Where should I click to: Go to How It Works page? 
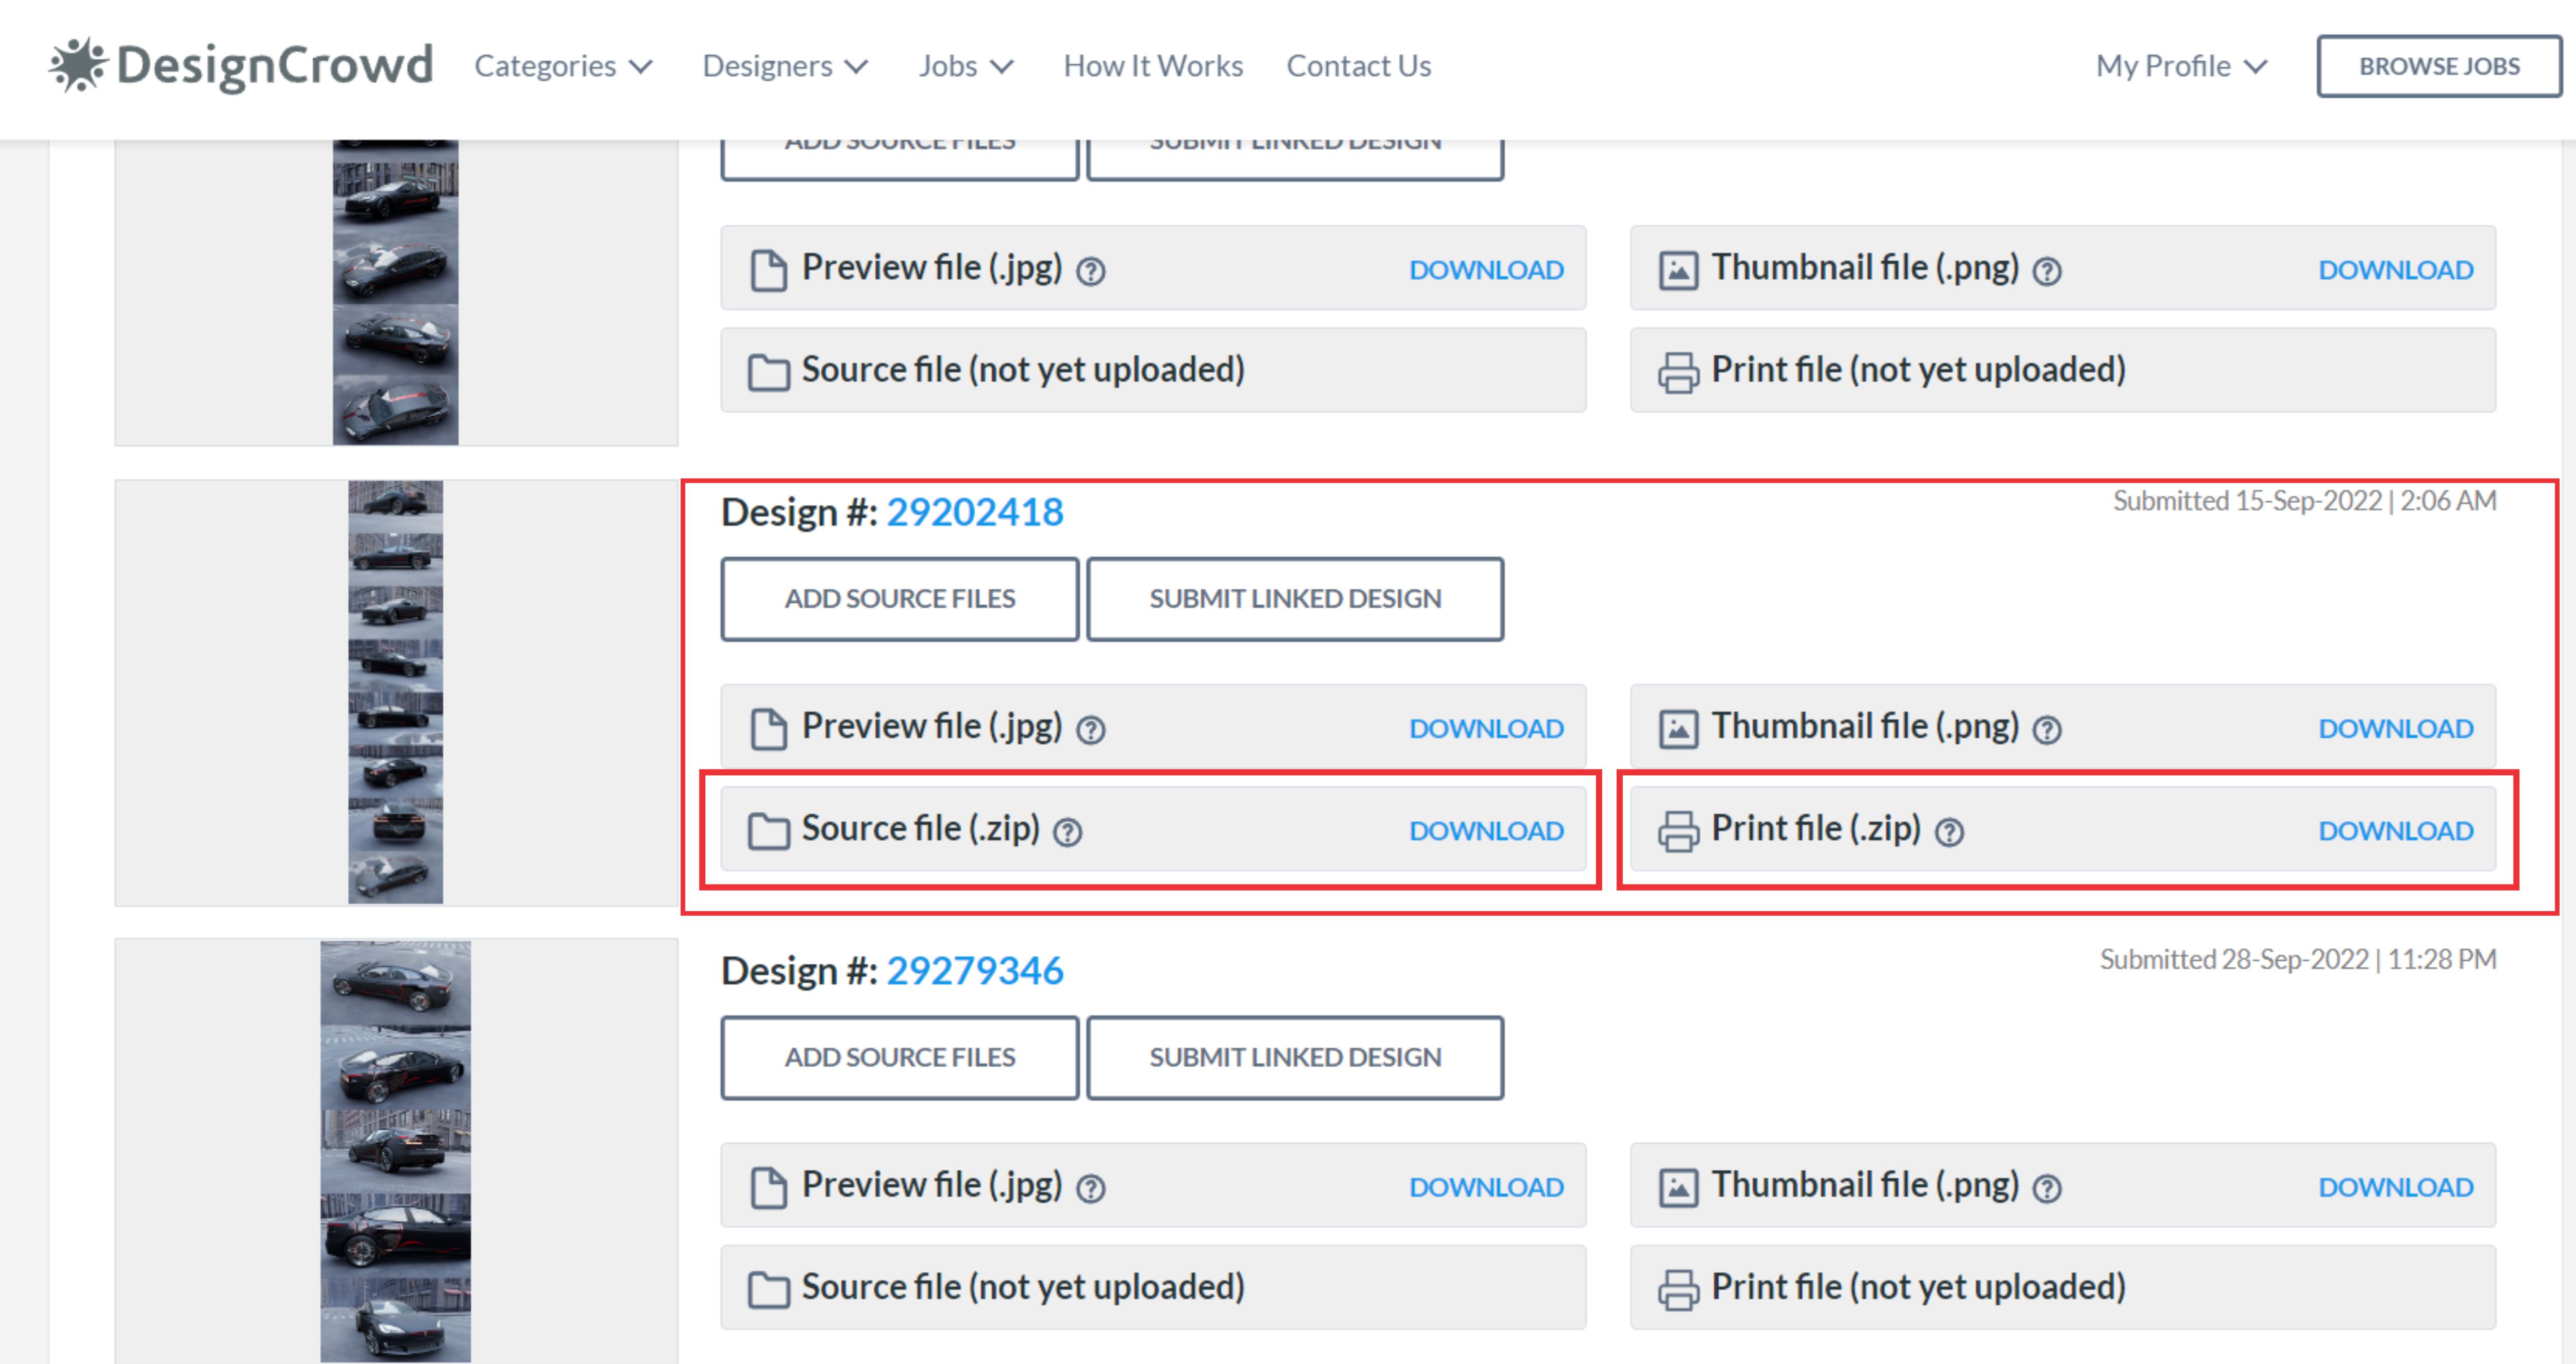pyautogui.click(x=1153, y=66)
